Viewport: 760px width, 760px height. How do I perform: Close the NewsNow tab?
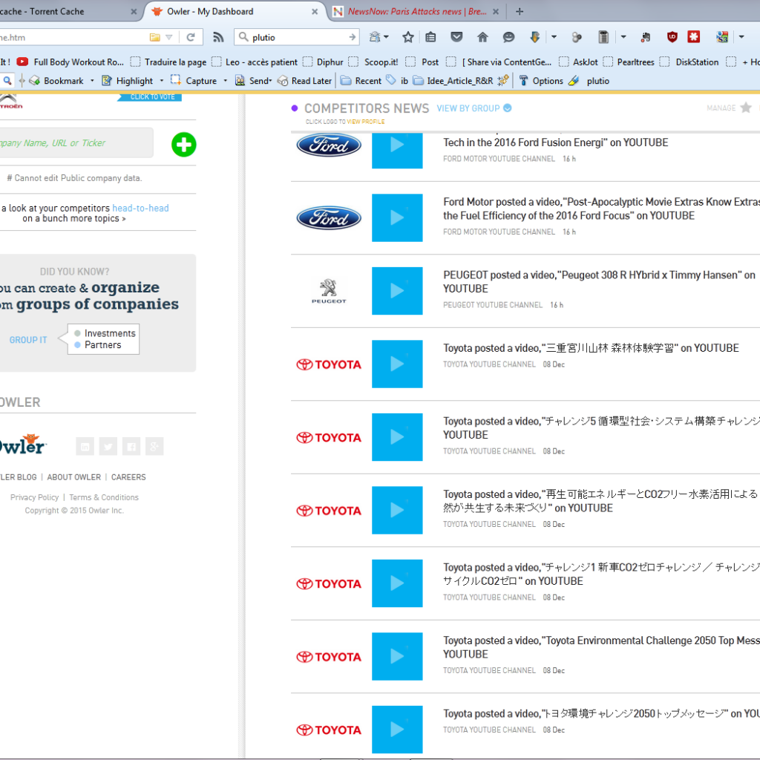[495, 12]
